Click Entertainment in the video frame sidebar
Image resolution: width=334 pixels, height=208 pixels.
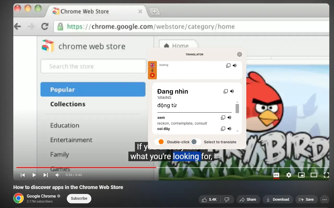[71, 140]
